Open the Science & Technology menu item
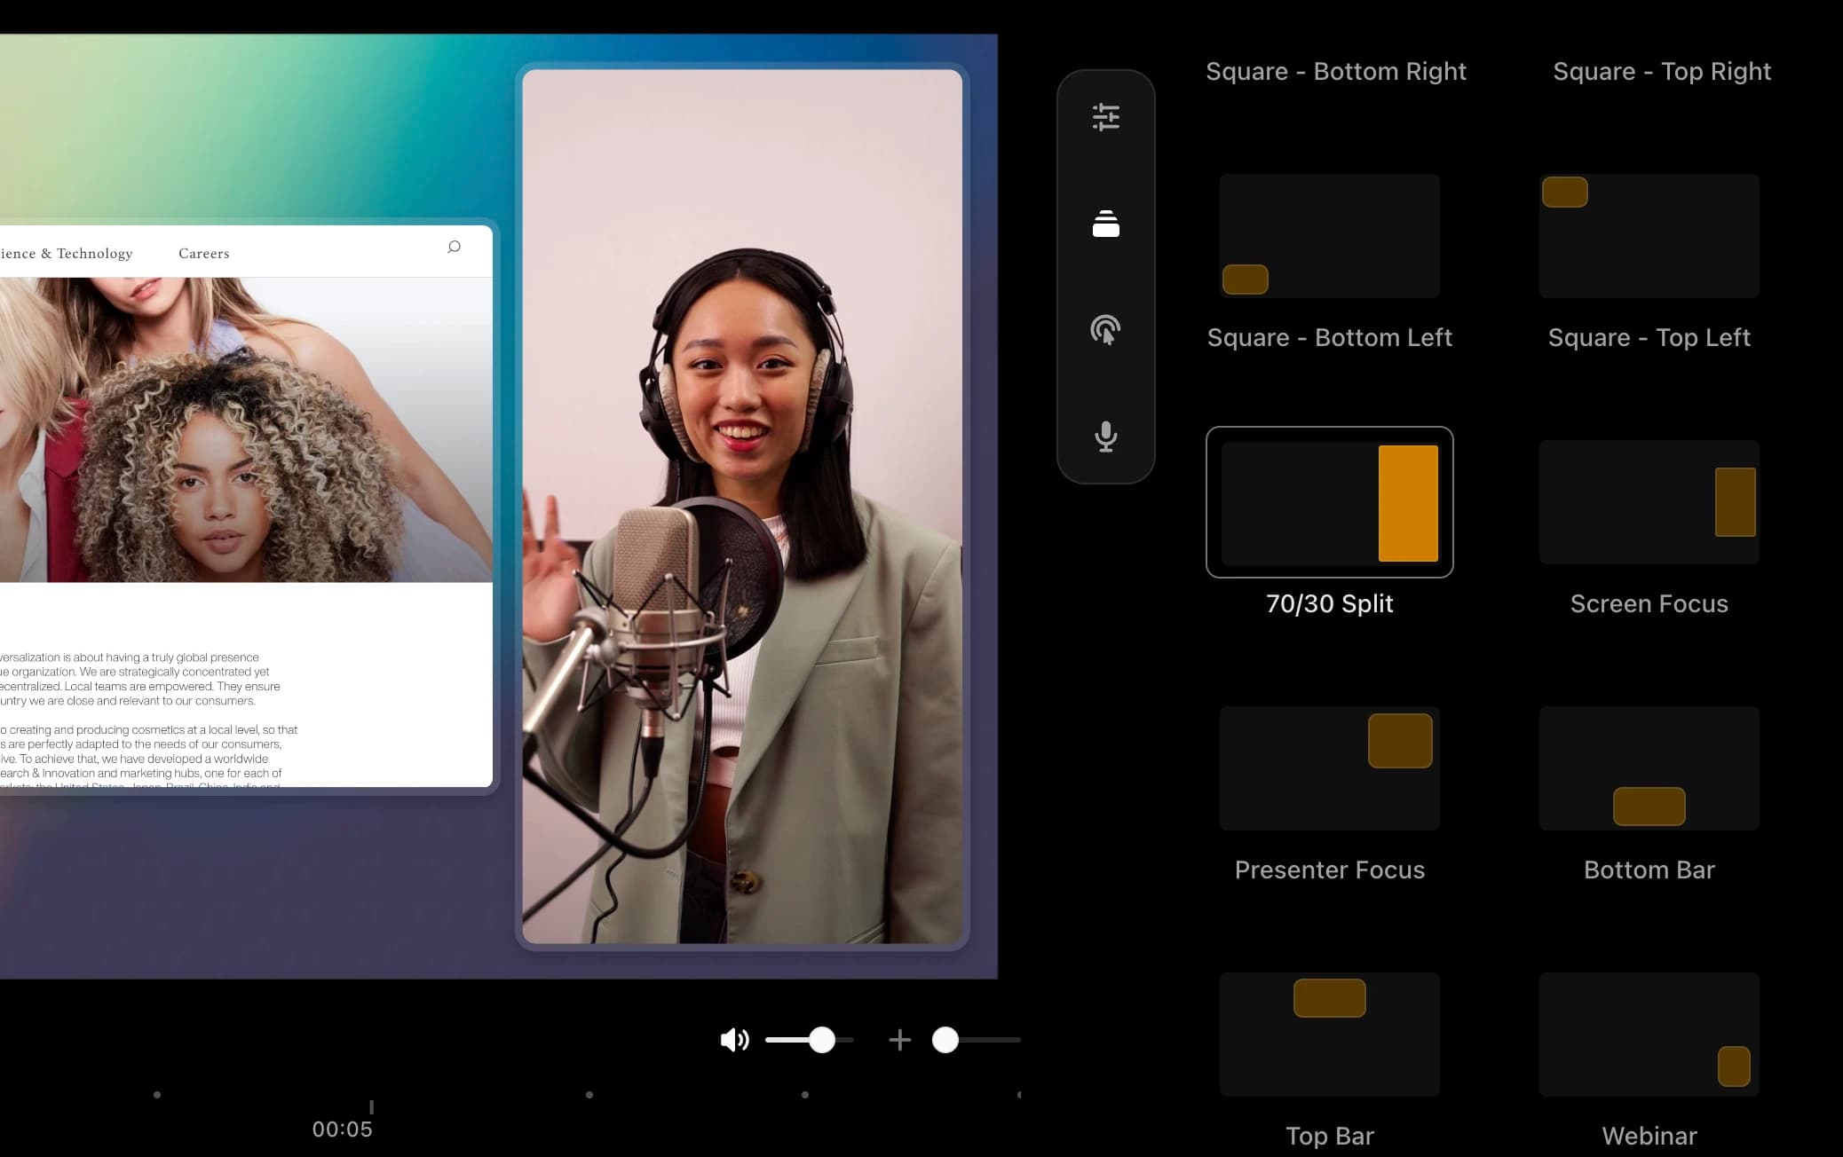The width and height of the screenshot is (1843, 1157). [x=67, y=253]
